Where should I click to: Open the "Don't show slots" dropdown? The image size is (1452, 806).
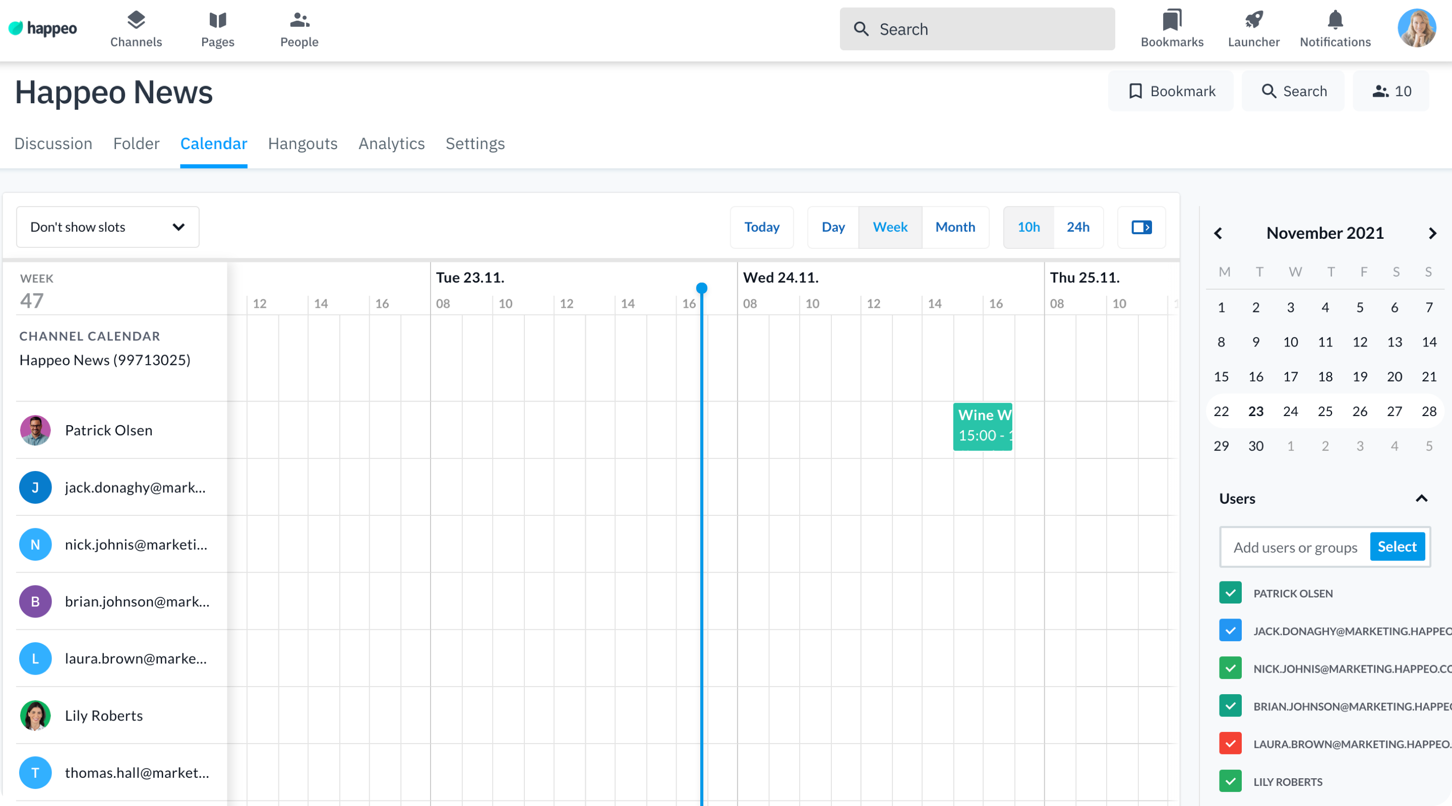pyautogui.click(x=108, y=227)
